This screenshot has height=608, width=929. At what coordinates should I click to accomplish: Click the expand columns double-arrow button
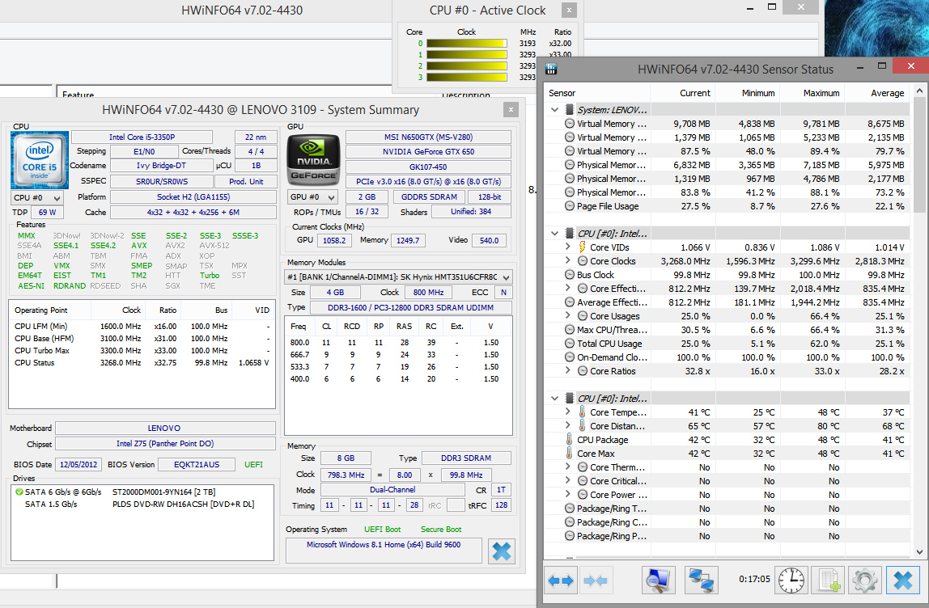point(561,581)
